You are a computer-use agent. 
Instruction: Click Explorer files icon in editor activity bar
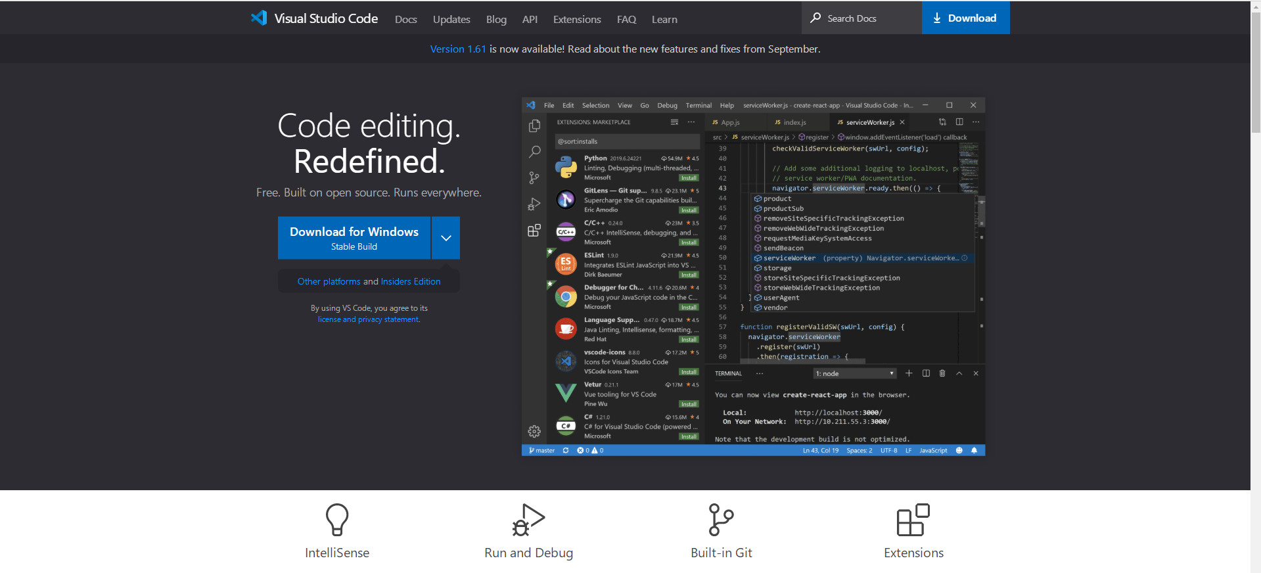534,126
